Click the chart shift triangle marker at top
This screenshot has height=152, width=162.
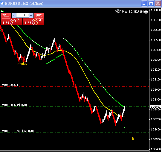pyautogui.click(x=118, y=10)
